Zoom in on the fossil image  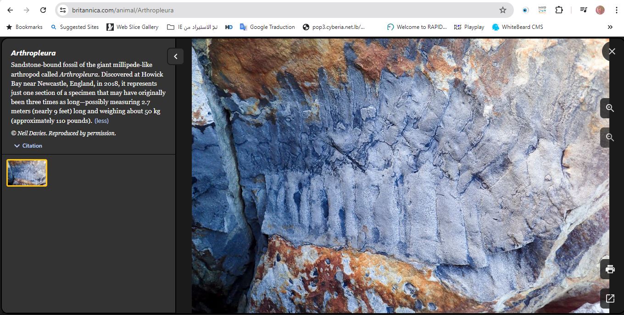point(610,108)
